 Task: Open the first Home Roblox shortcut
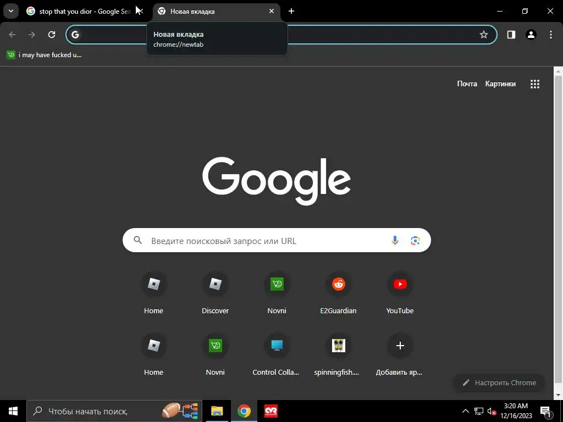pyautogui.click(x=154, y=293)
